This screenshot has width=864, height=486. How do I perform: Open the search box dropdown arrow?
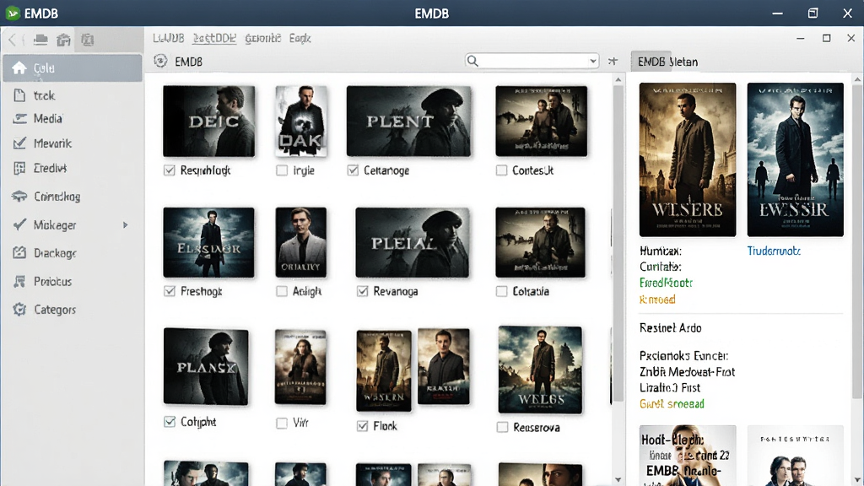[x=593, y=61]
